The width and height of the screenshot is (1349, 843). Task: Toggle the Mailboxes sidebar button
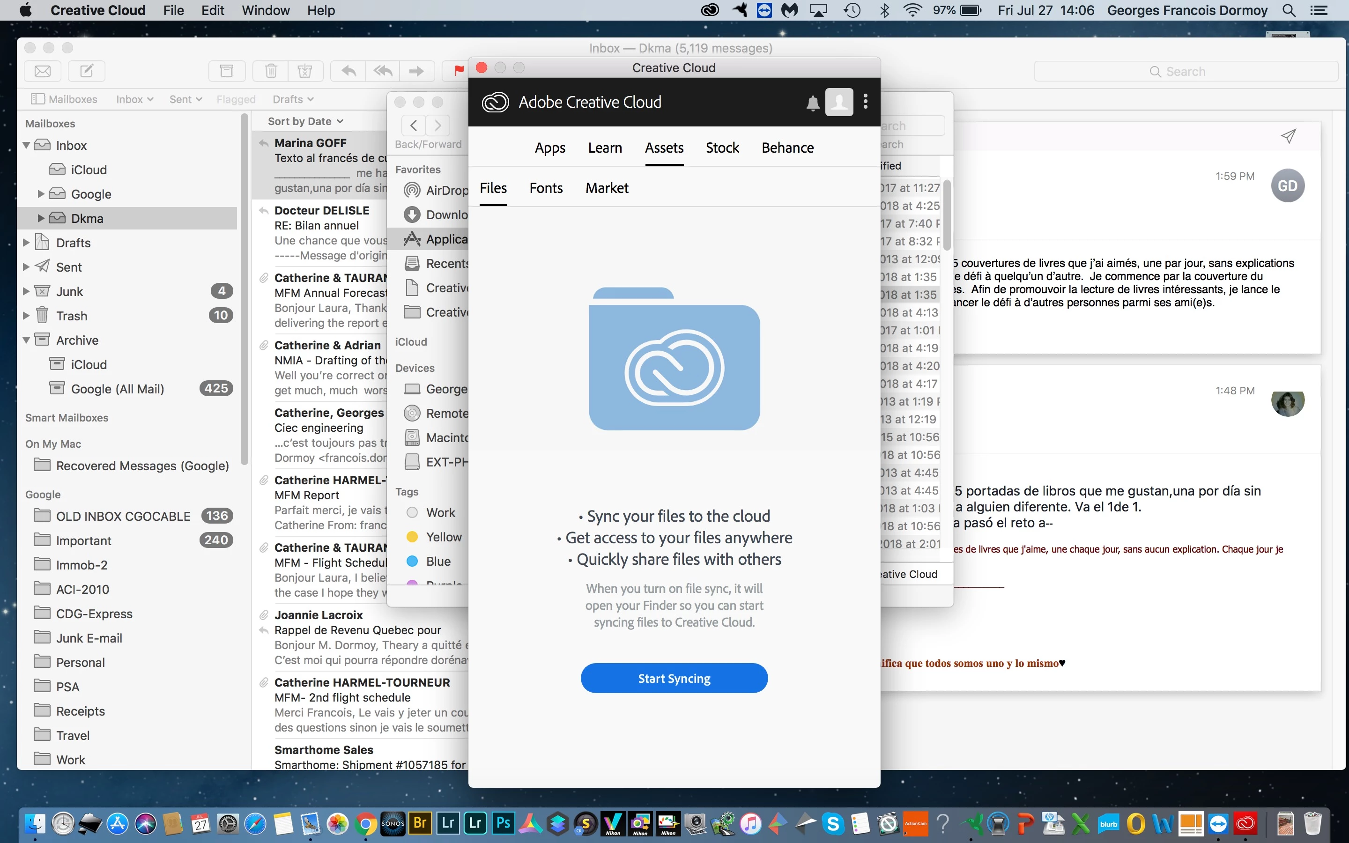64,99
